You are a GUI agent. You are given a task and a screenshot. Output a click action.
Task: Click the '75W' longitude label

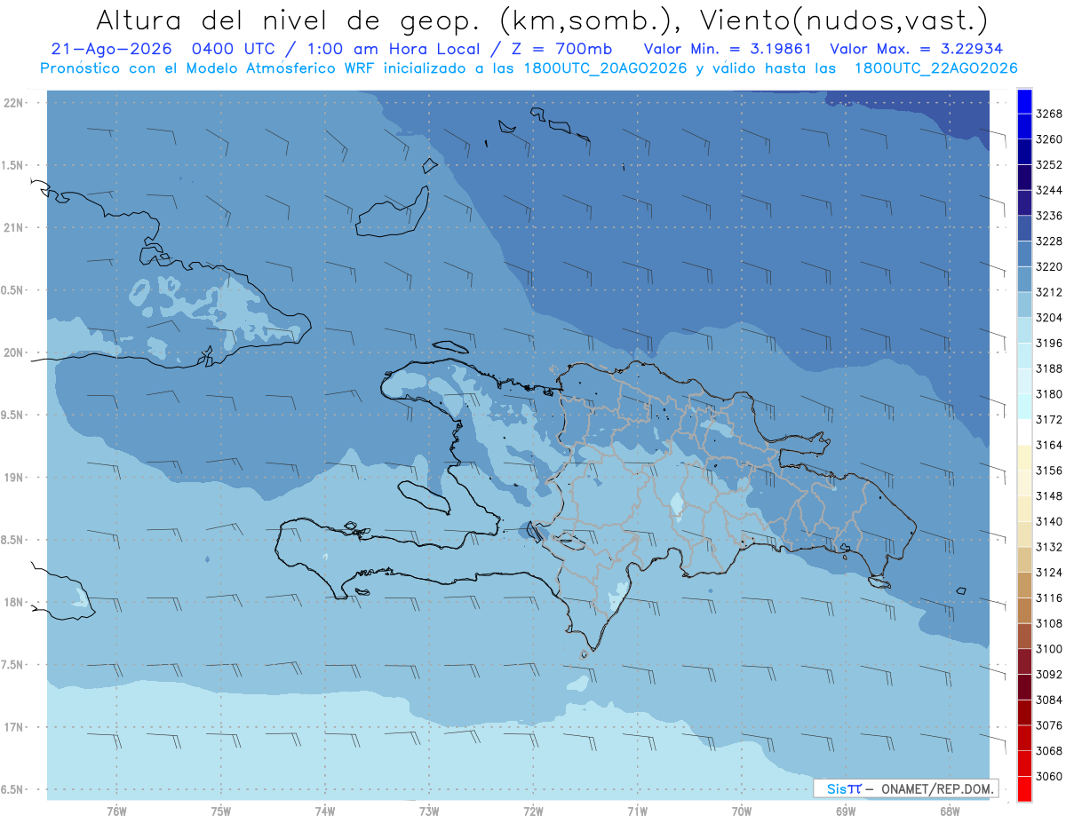220,811
